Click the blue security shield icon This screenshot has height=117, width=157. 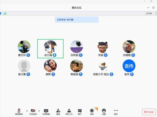1,13
